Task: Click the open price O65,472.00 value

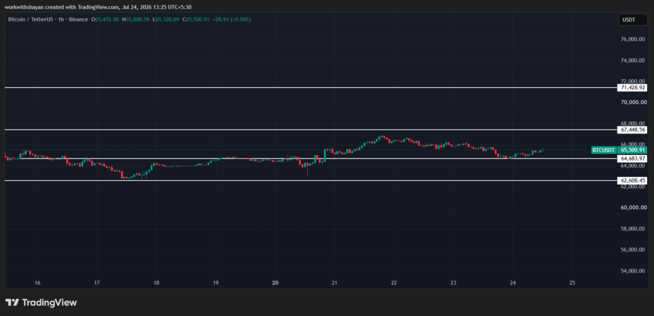Action: pyautogui.click(x=105, y=19)
